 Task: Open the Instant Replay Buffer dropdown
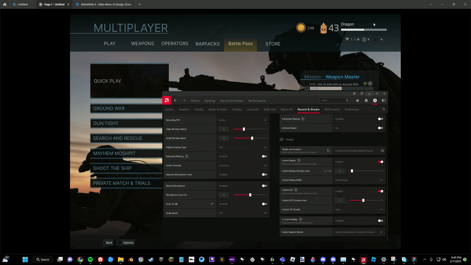(359, 180)
